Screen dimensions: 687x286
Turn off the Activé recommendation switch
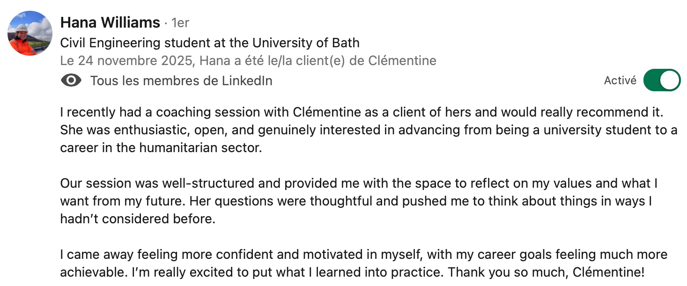(x=661, y=81)
